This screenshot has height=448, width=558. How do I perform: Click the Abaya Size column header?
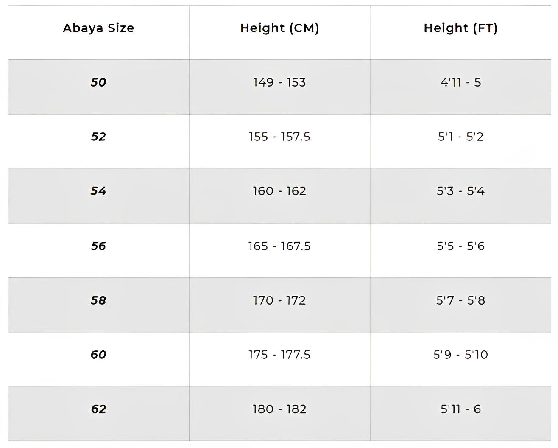click(x=98, y=28)
